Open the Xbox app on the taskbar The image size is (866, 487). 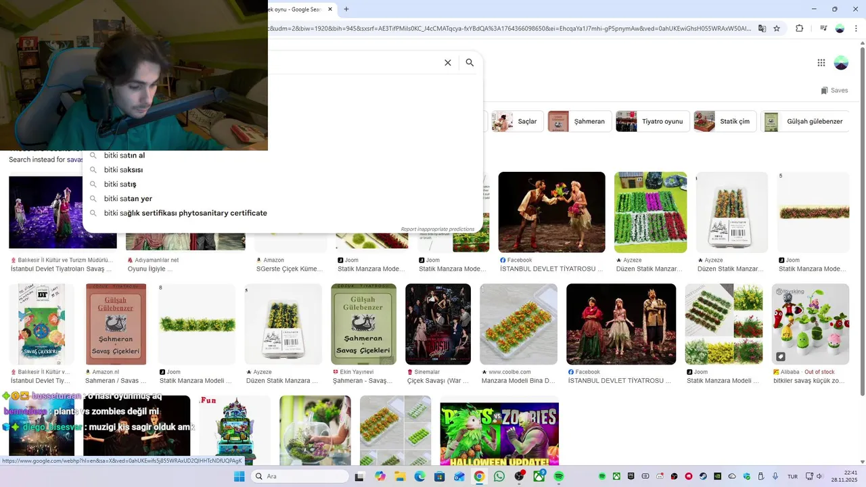click(539, 476)
